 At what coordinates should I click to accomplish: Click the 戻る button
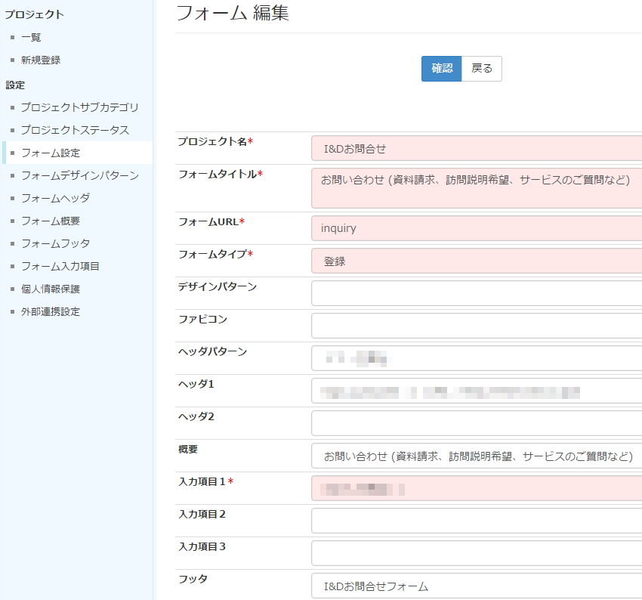point(482,69)
